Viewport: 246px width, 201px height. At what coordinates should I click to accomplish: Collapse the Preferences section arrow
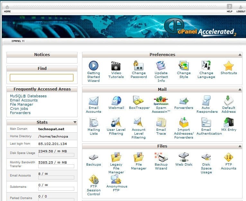[x=240, y=55]
